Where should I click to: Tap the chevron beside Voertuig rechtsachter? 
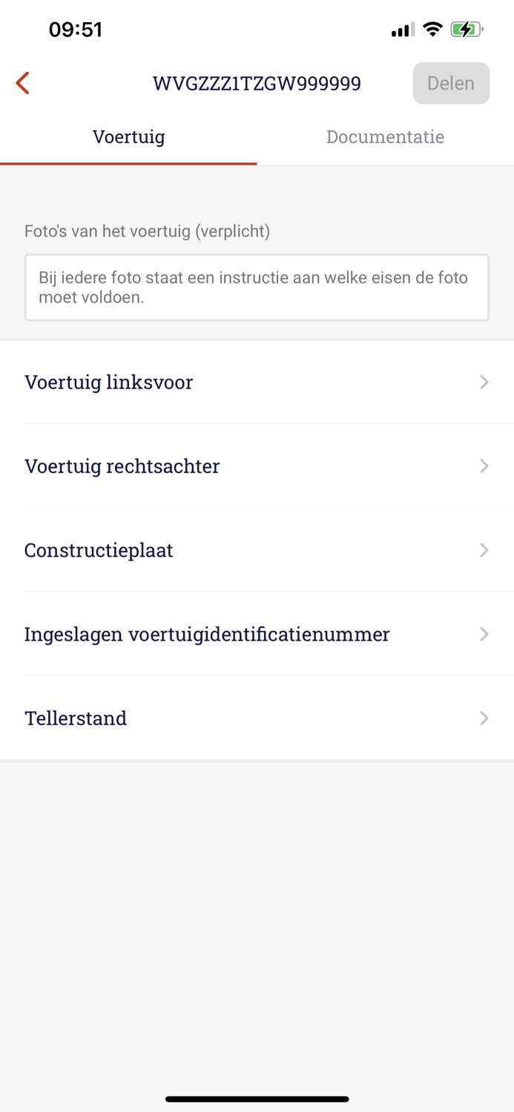point(484,466)
